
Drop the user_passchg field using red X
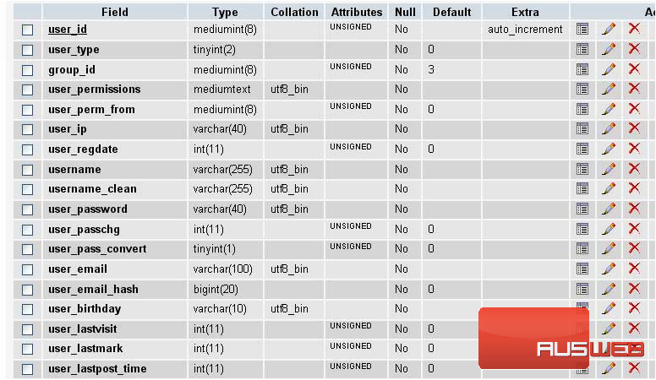pos(634,229)
